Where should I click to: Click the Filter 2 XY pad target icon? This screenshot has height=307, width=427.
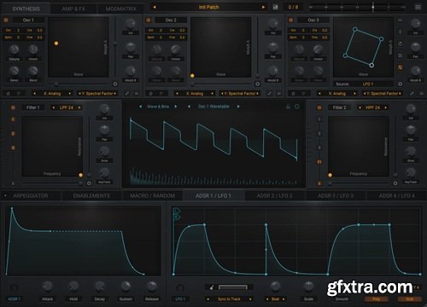pos(395,183)
